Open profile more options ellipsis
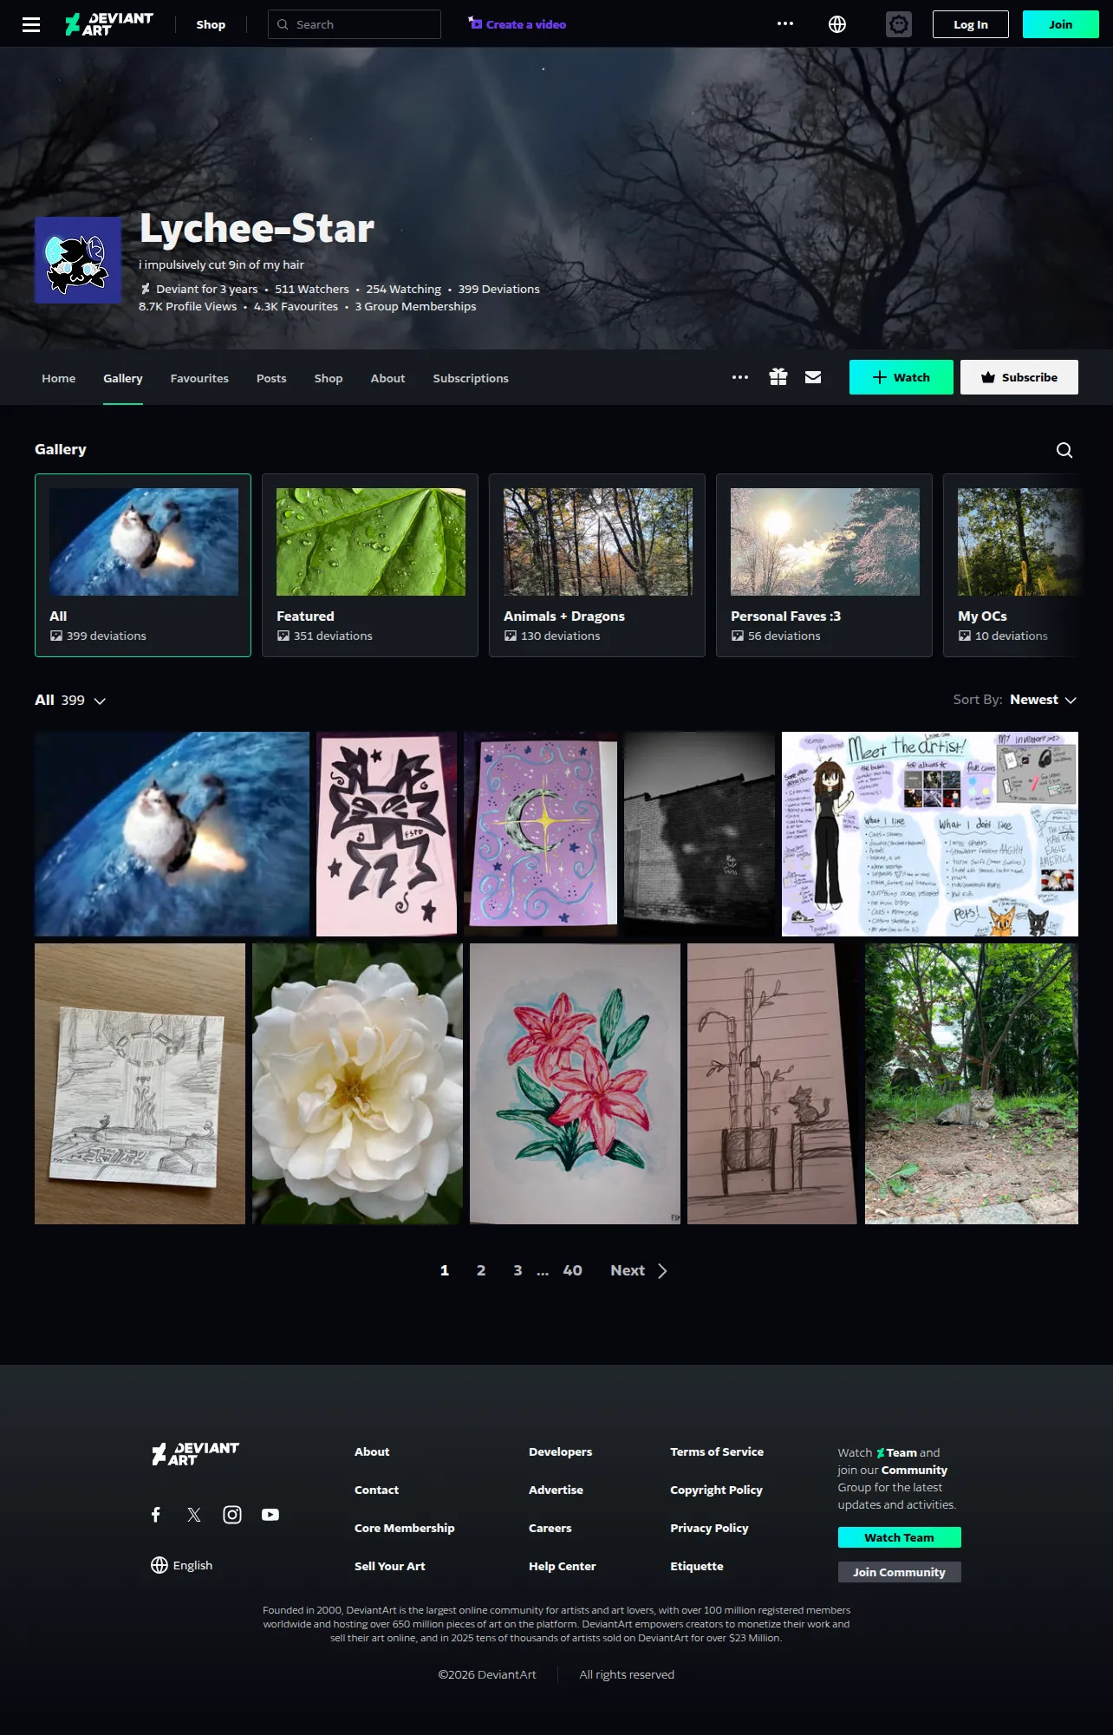 coord(740,377)
